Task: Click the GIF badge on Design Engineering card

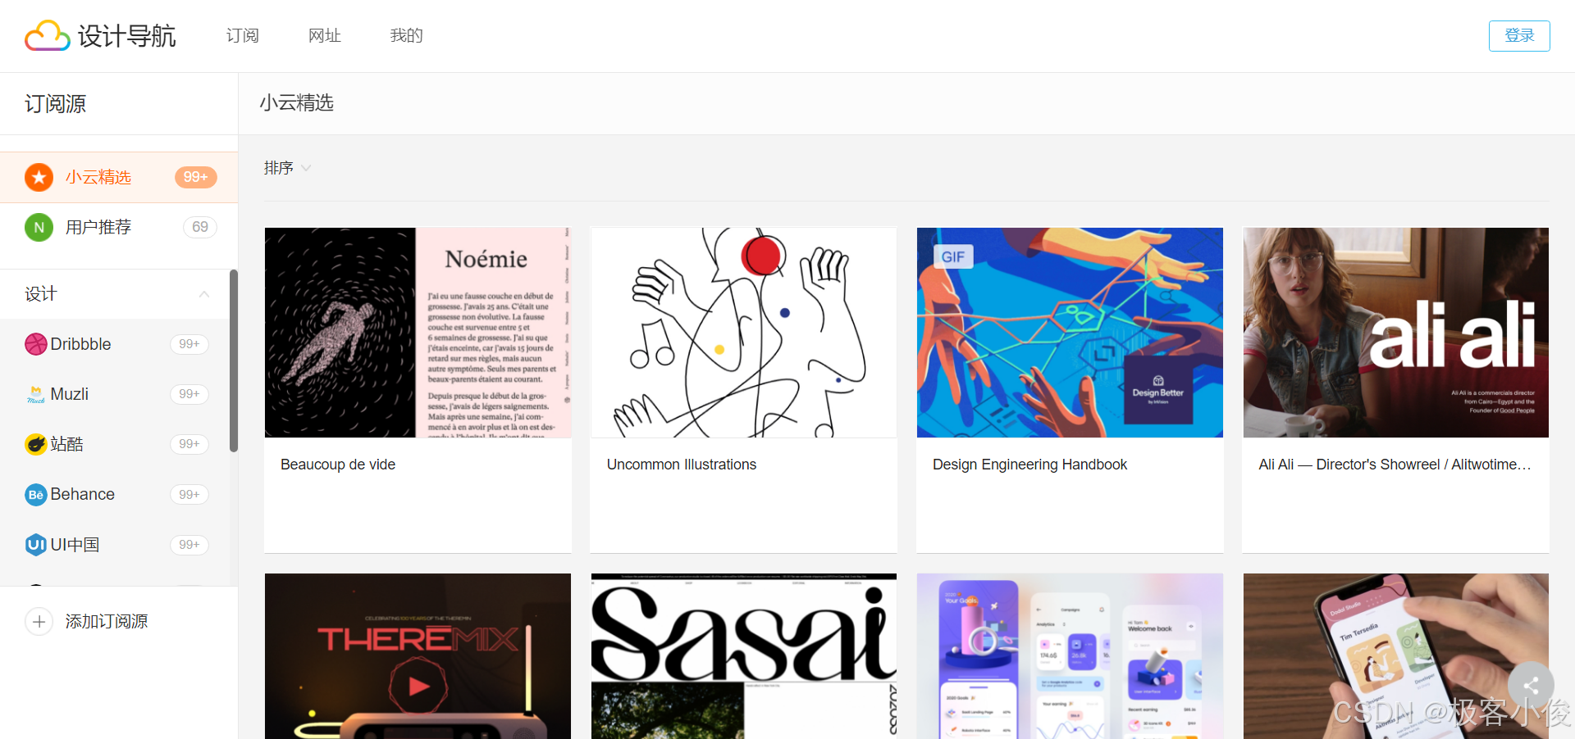Action: [x=952, y=256]
